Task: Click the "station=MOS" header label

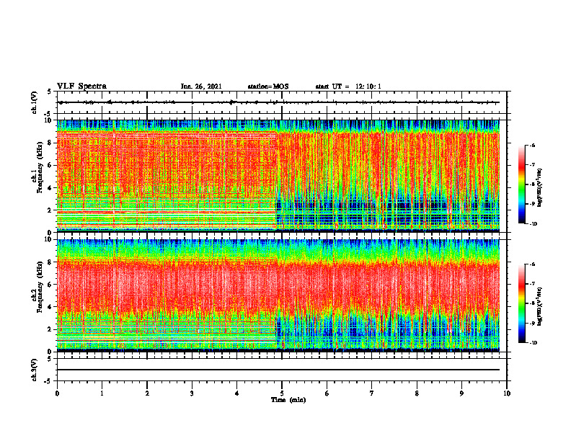Action: coord(268,86)
